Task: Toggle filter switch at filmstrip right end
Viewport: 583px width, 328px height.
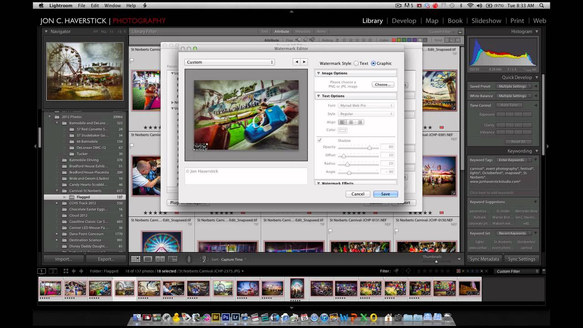Action: (x=544, y=271)
